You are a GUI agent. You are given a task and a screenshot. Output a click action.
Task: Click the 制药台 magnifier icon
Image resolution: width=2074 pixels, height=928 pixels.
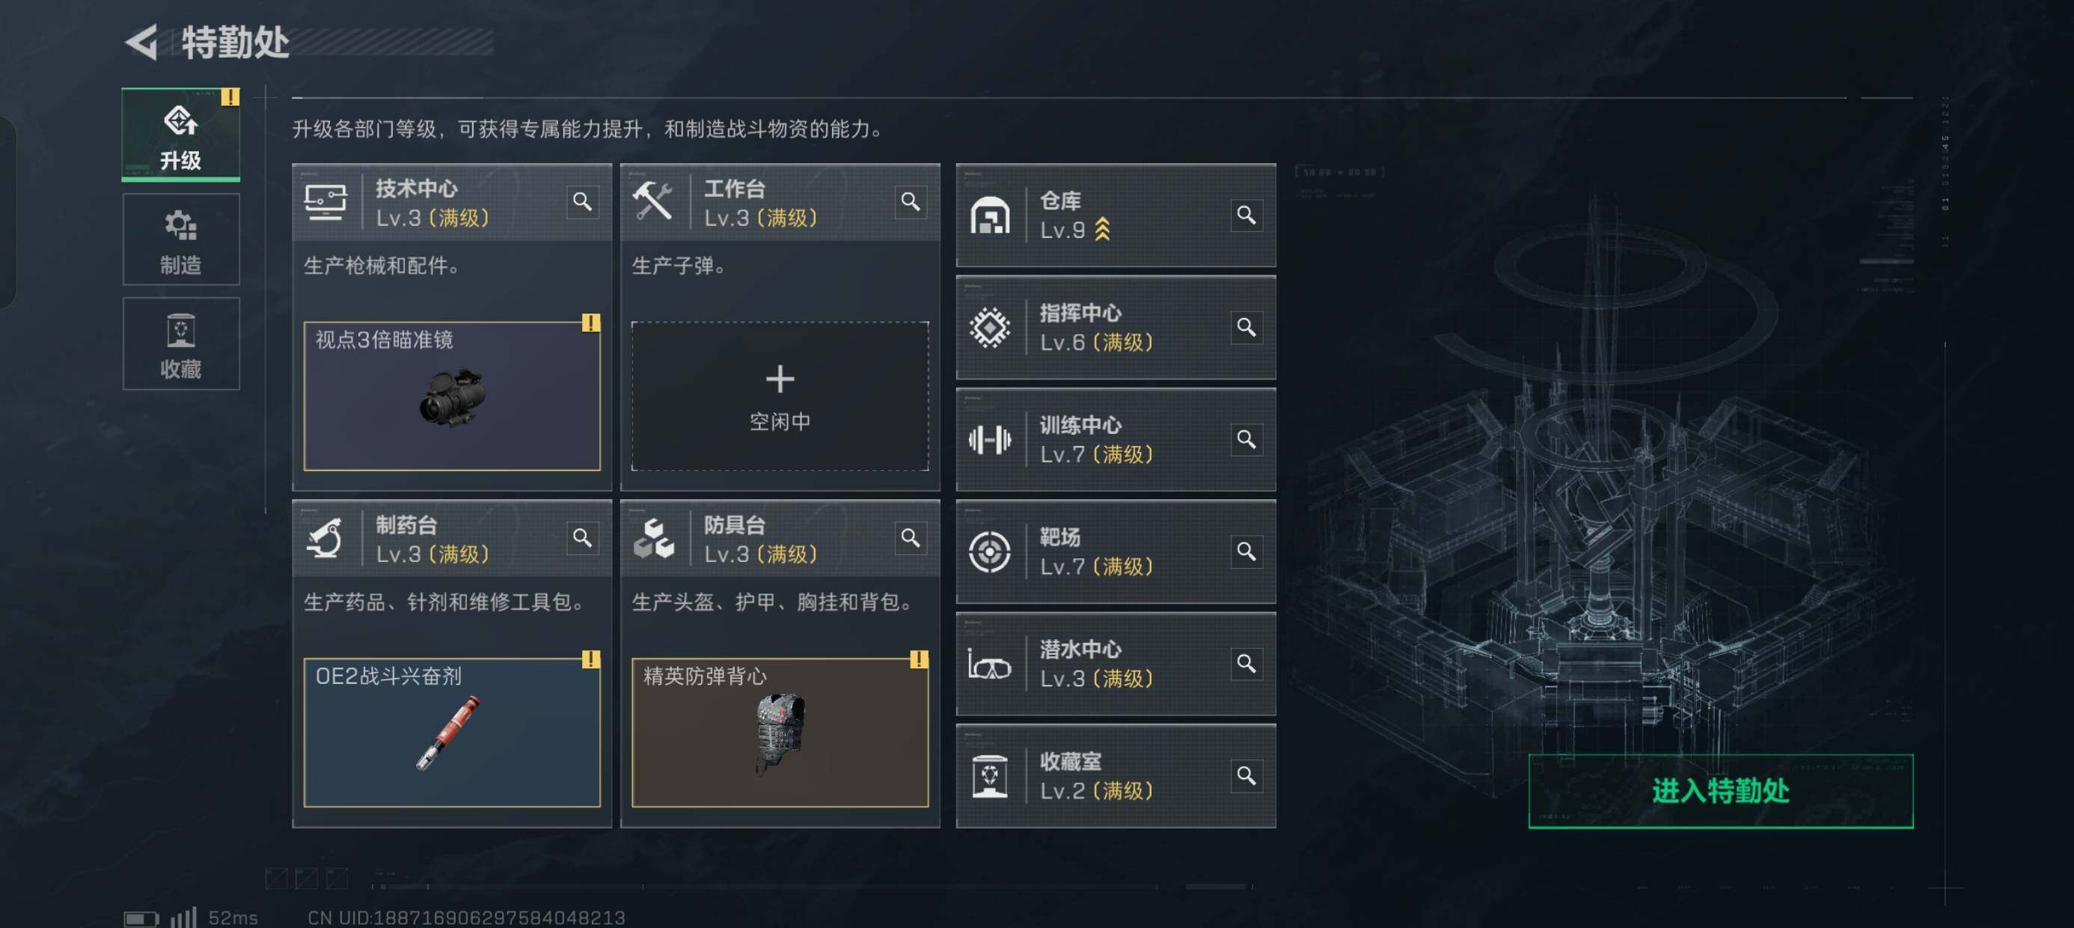[x=582, y=537]
